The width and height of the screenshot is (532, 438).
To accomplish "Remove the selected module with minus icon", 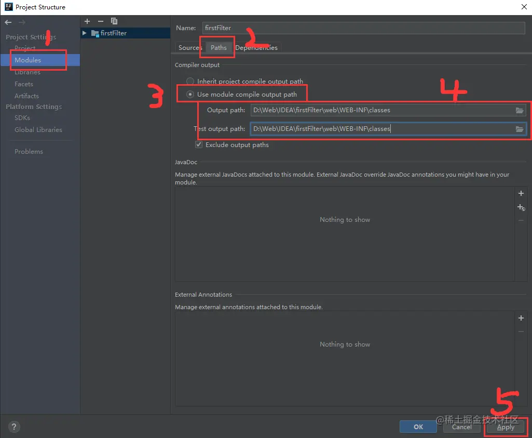I will pyautogui.click(x=100, y=21).
